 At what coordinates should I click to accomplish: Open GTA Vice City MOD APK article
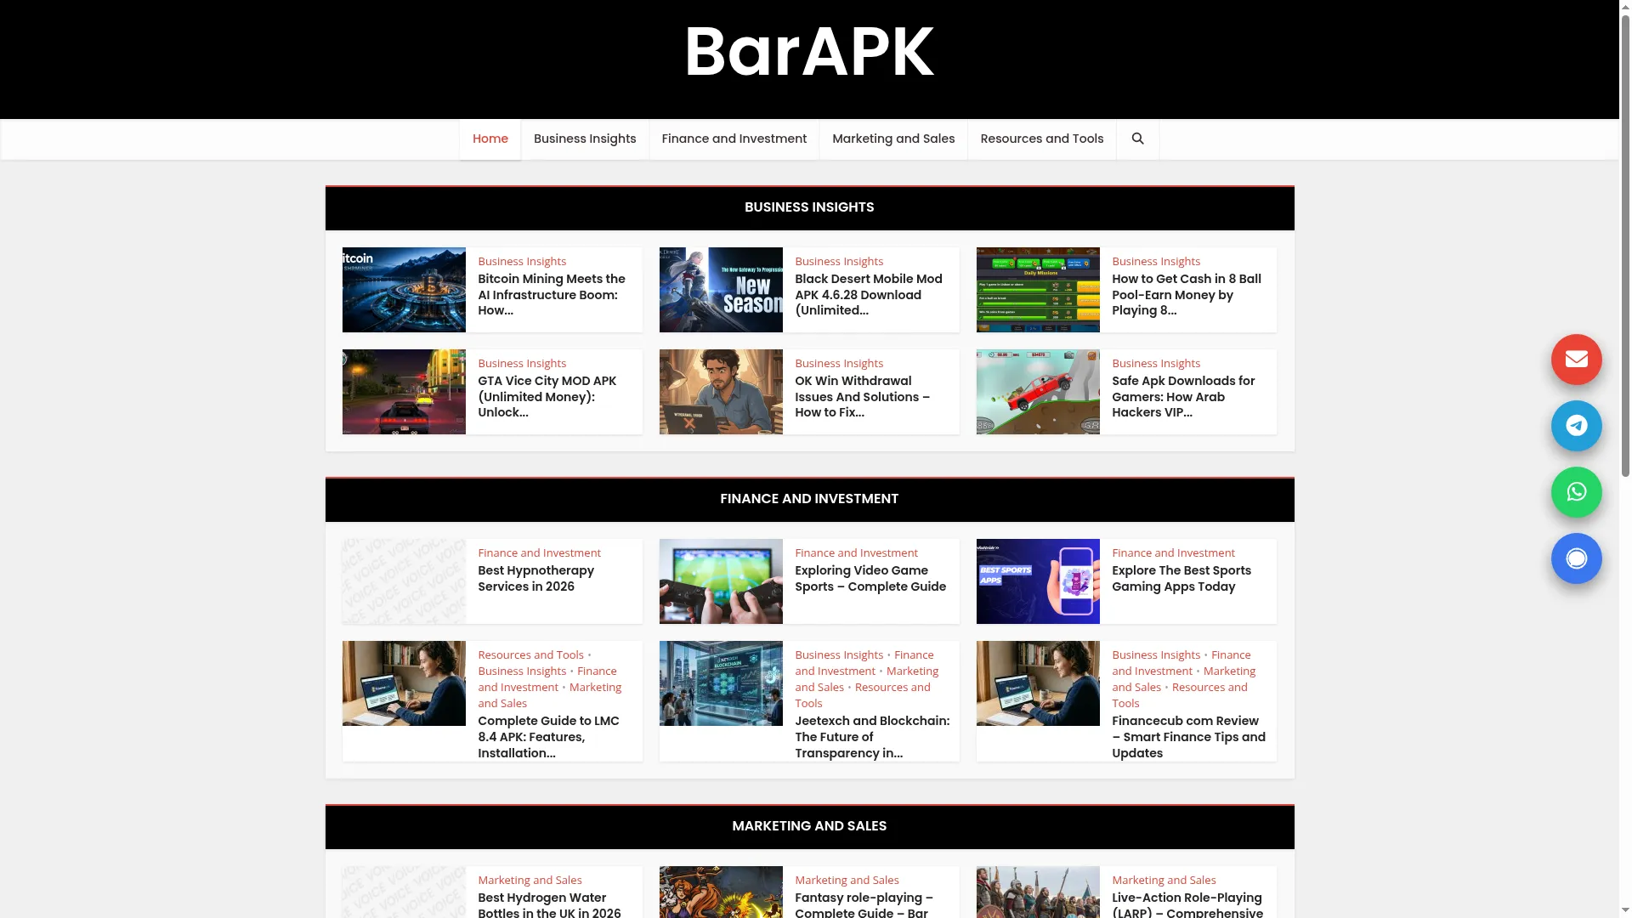547,397
